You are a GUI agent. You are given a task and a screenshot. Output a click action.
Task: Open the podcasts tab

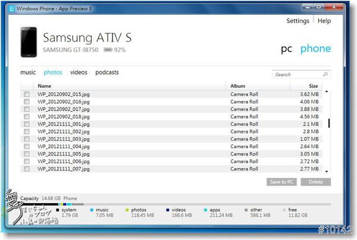(107, 72)
